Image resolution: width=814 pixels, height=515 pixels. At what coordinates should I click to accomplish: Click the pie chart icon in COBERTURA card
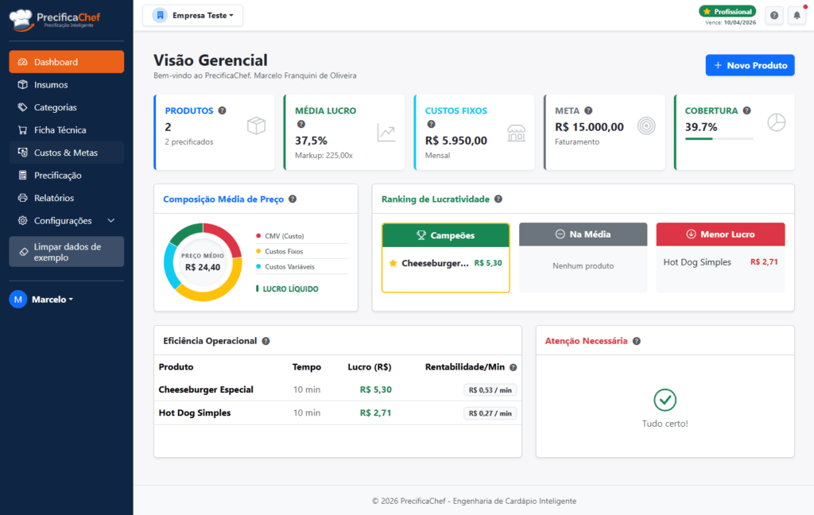point(777,122)
